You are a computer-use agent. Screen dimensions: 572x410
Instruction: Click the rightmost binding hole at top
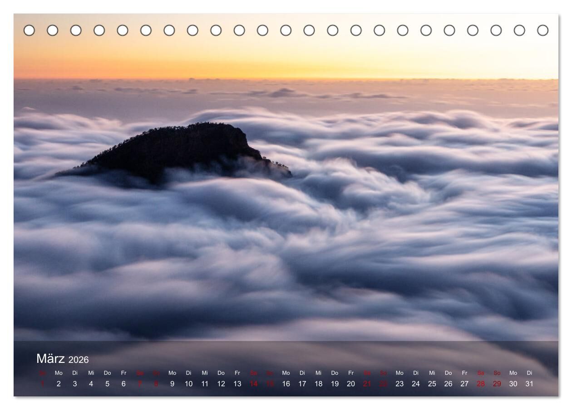pyautogui.click(x=542, y=30)
